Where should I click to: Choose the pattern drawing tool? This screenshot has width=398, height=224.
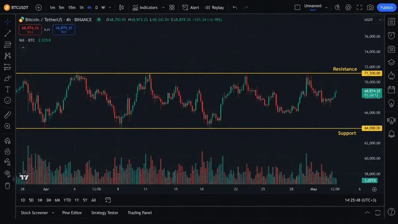[7, 56]
